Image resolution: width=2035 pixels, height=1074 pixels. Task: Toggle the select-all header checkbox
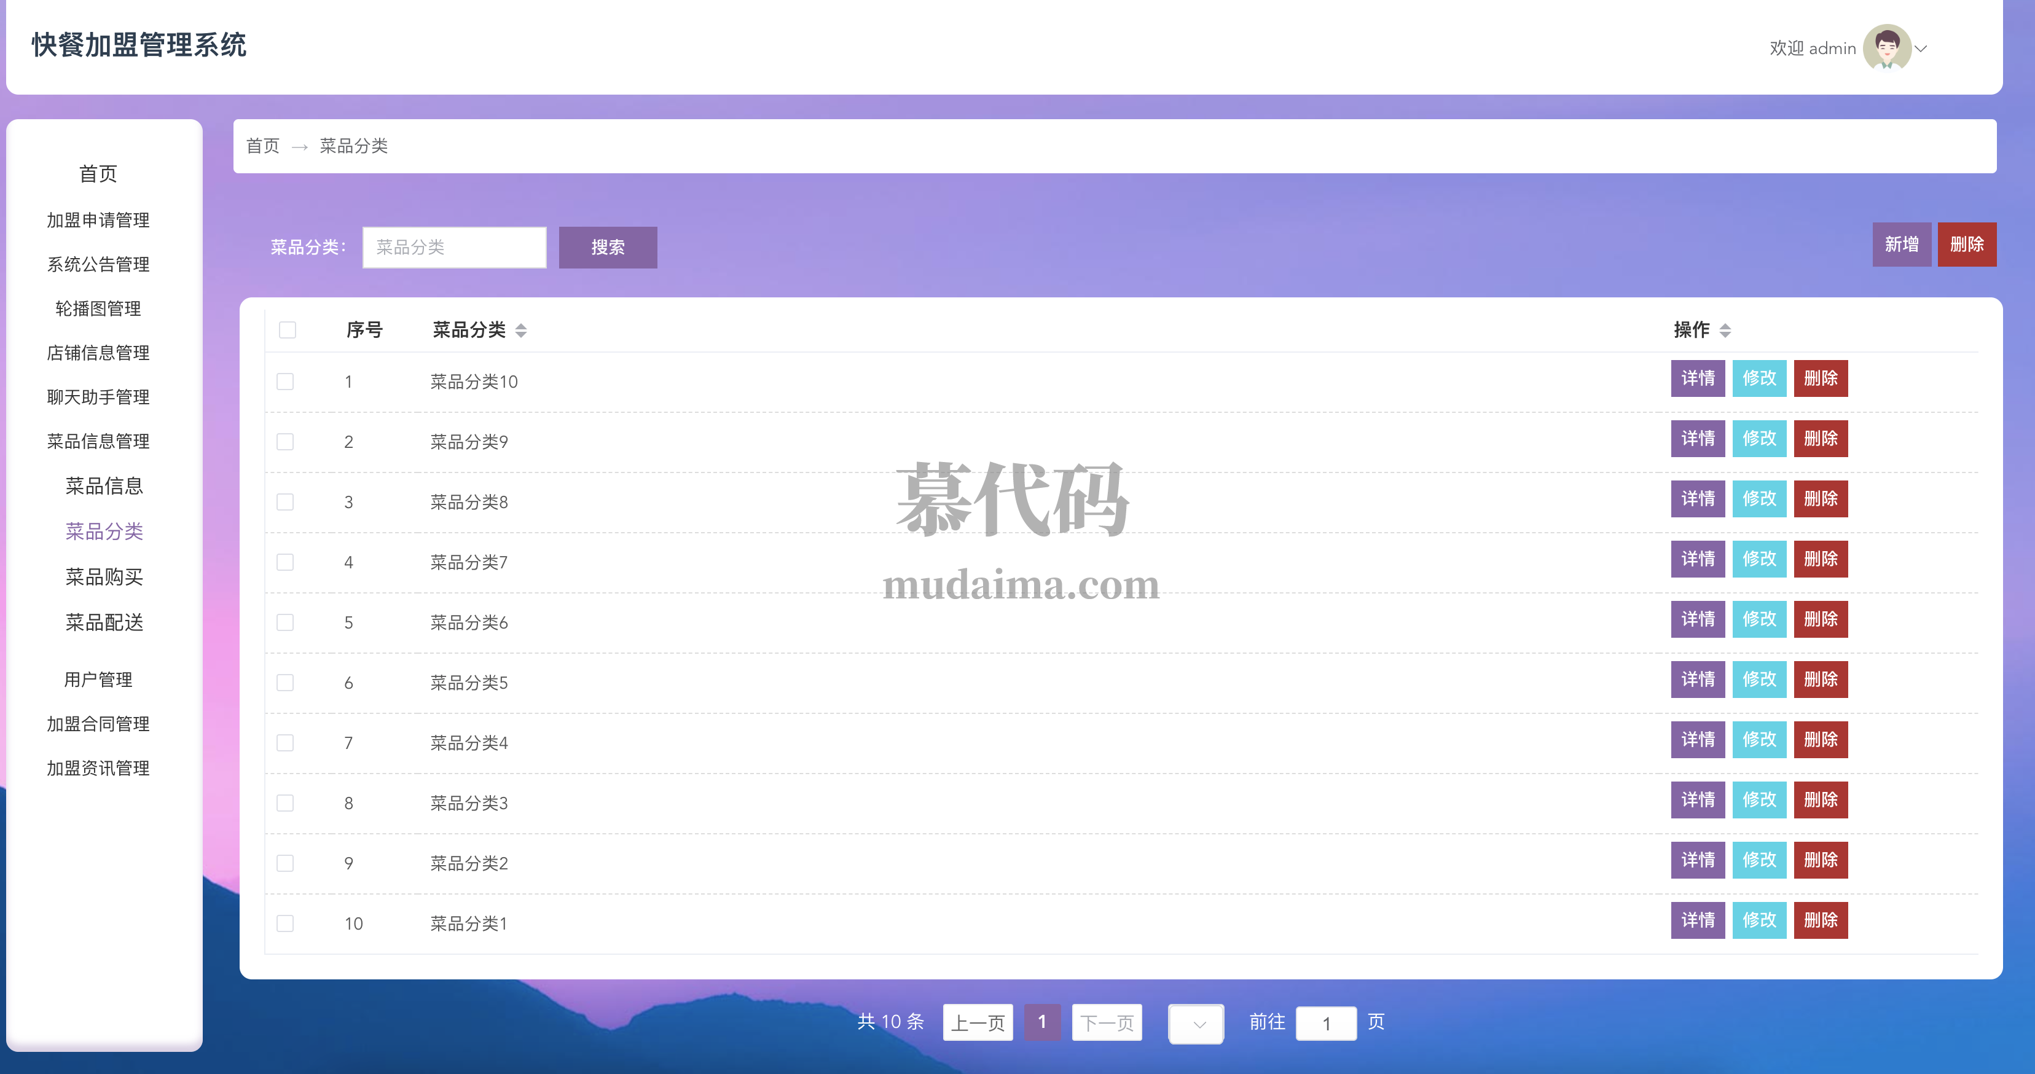point(287,330)
